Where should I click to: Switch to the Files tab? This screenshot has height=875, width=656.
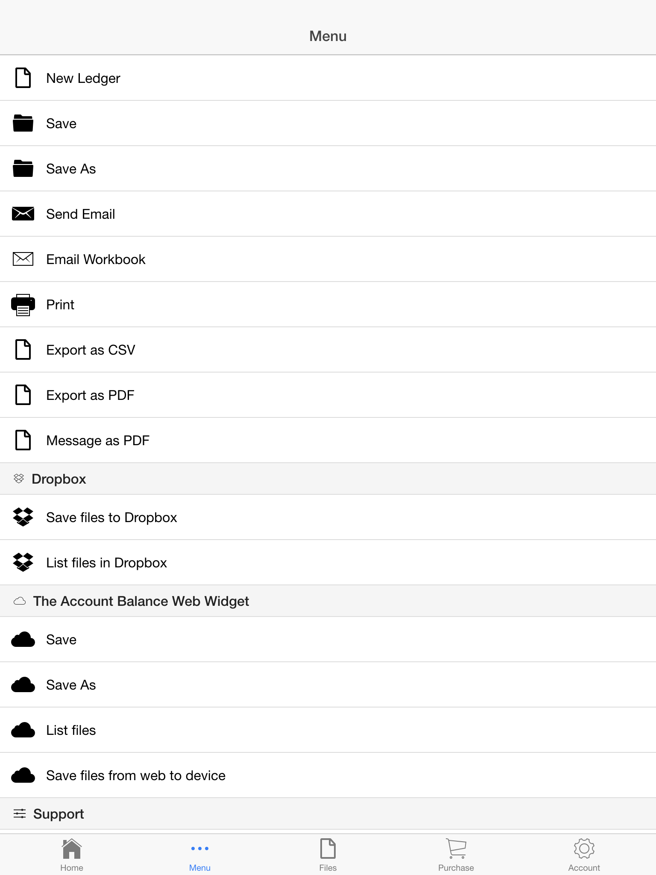click(328, 854)
